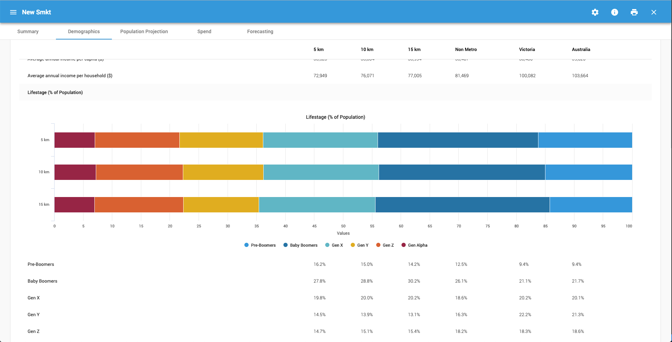Print the report using printer icon
Image resolution: width=672 pixels, height=342 pixels.
coord(634,12)
